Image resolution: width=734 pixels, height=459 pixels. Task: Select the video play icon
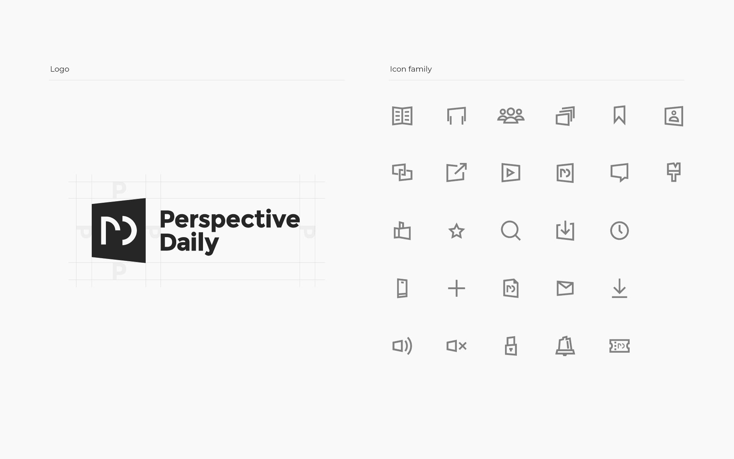(x=511, y=173)
